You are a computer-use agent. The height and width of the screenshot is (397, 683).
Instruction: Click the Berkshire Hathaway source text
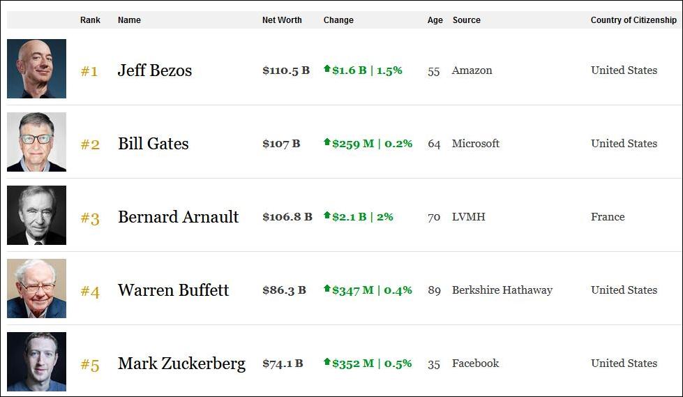[x=502, y=290]
